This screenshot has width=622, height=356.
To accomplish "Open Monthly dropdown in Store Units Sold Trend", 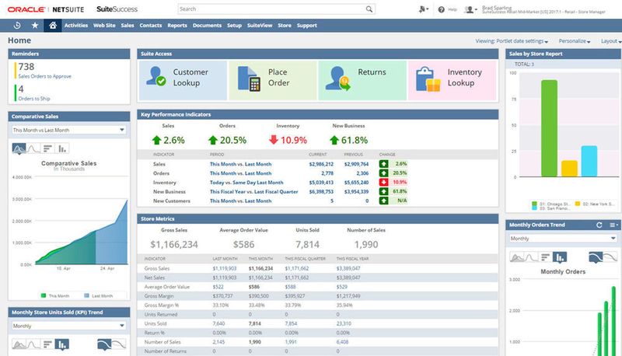I will pyautogui.click(x=69, y=326).
